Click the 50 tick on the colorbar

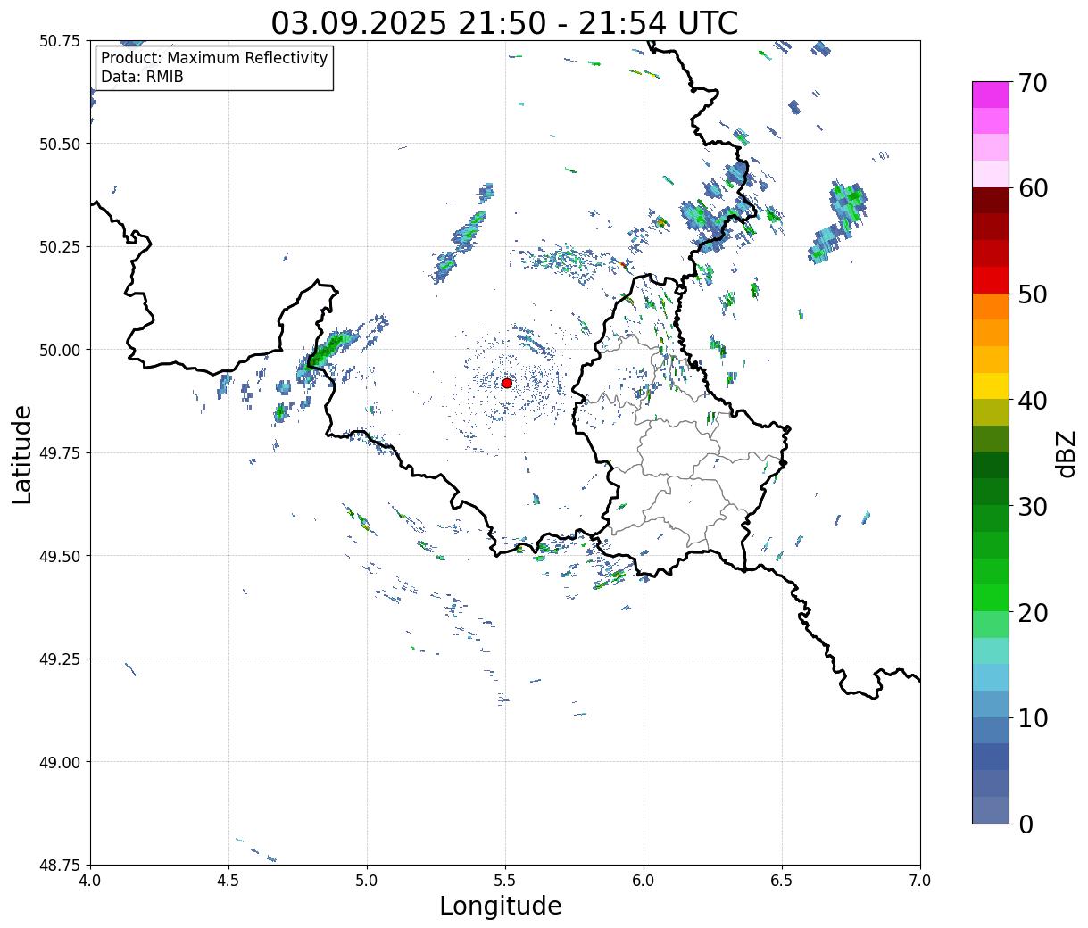point(1032,294)
